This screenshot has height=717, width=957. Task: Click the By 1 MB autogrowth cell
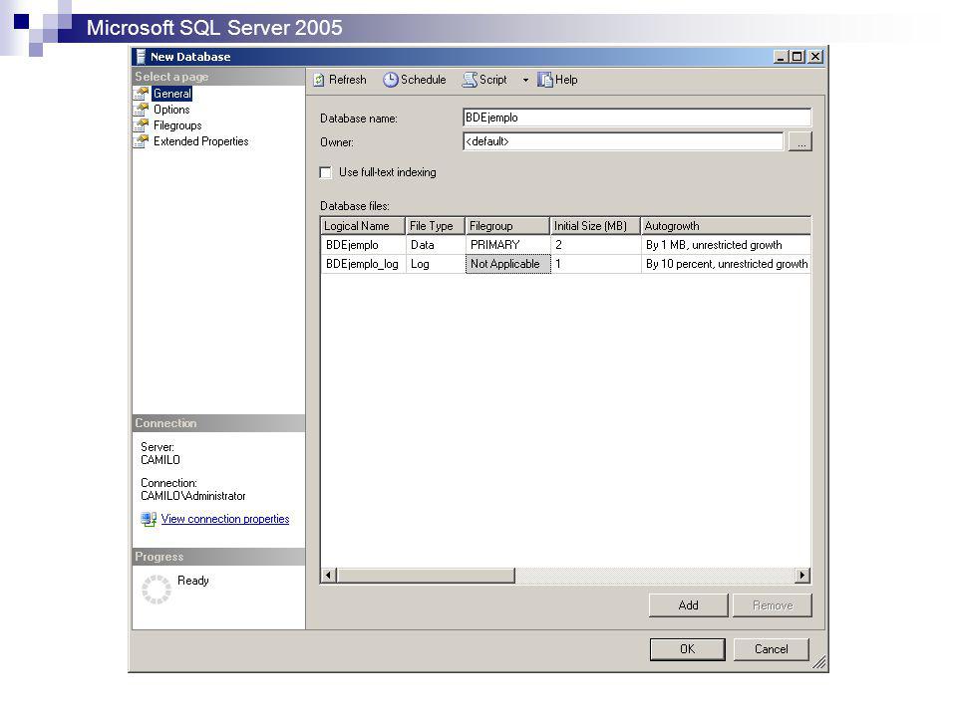(x=727, y=245)
